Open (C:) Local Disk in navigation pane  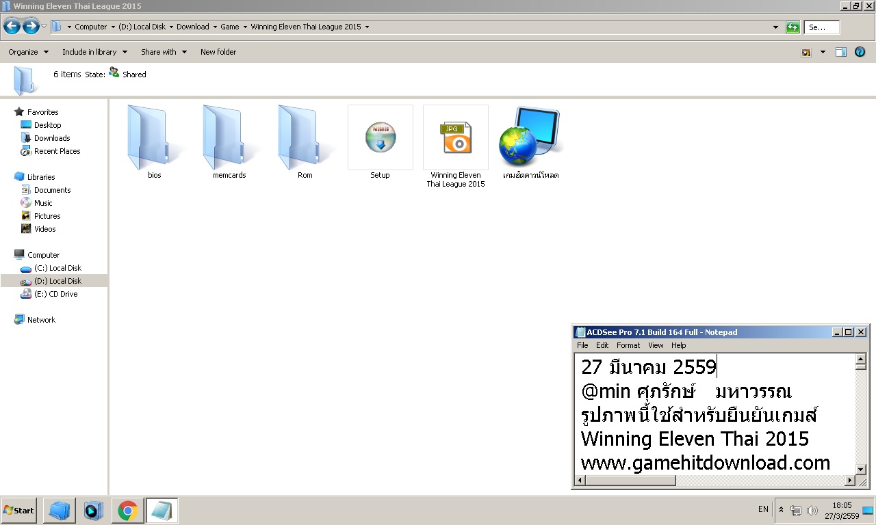point(57,268)
